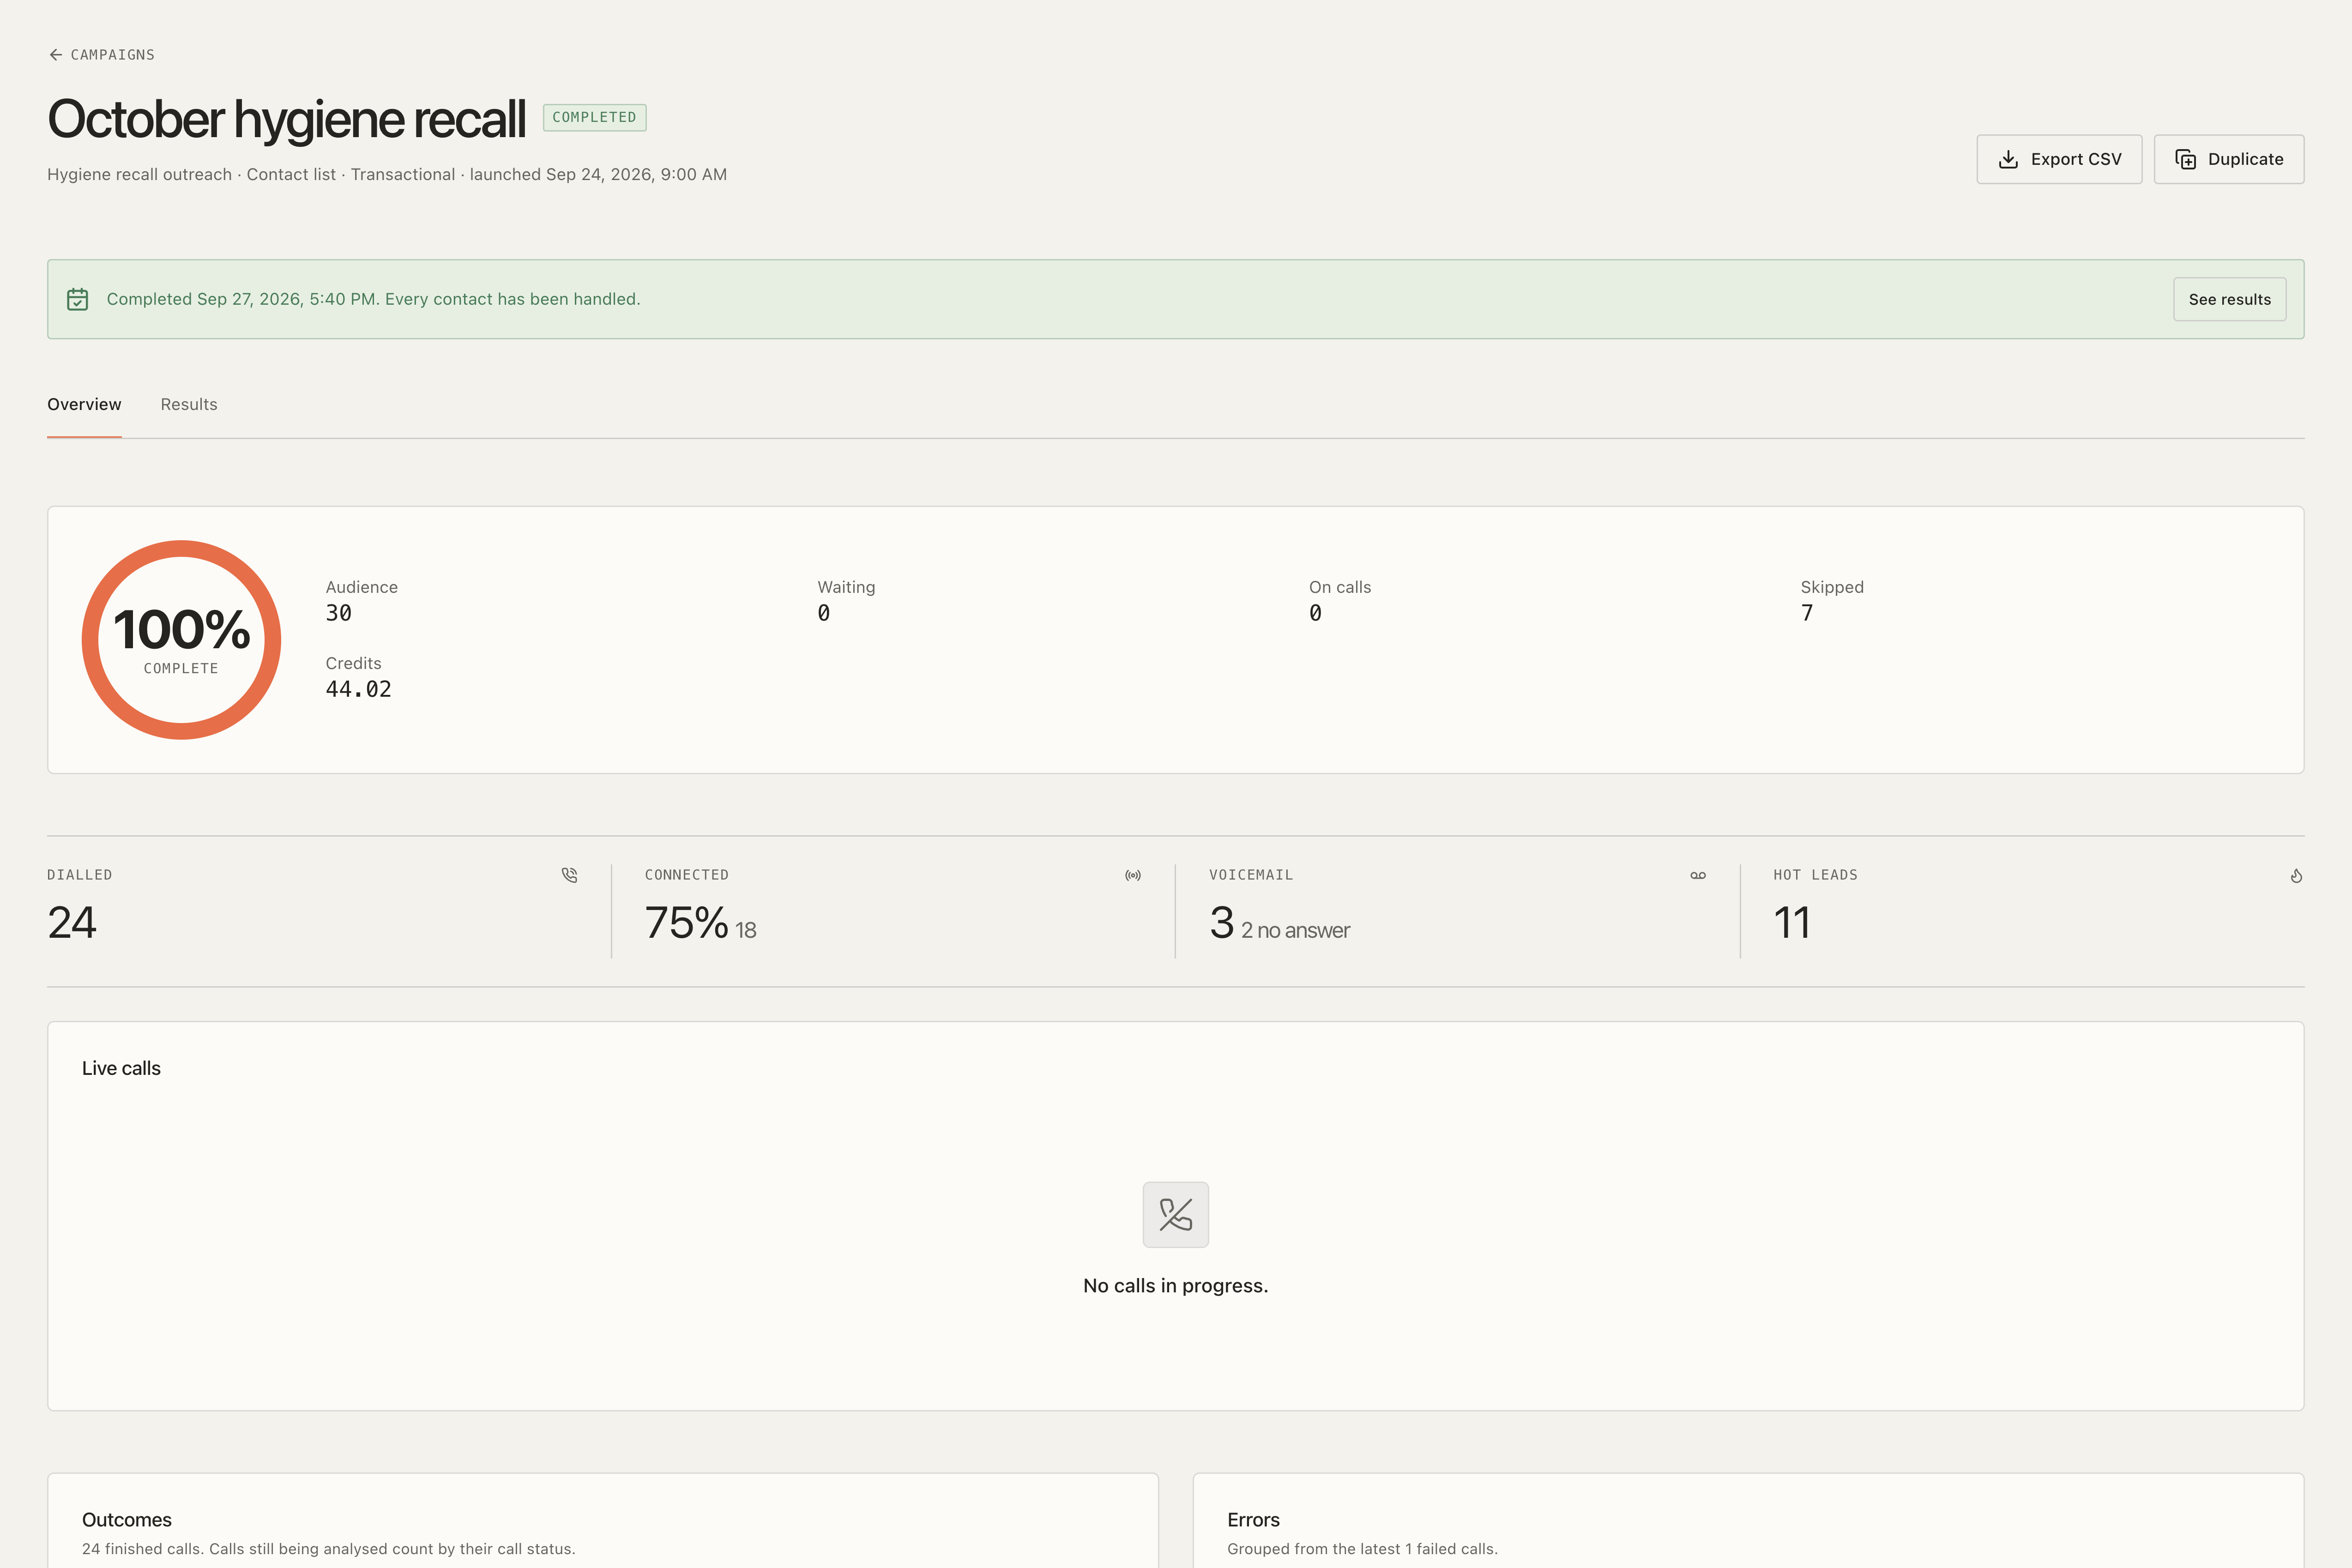The width and height of the screenshot is (2352, 1568).
Task: Open See results in the completion banner
Action: (x=2229, y=299)
